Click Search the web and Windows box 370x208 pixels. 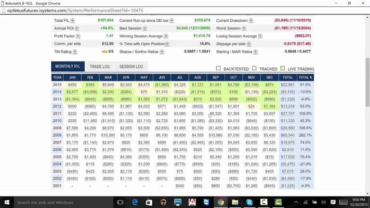point(63,202)
